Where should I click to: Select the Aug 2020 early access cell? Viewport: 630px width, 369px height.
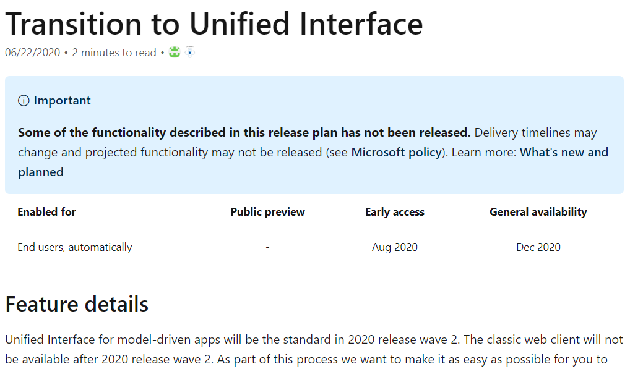[x=395, y=247]
